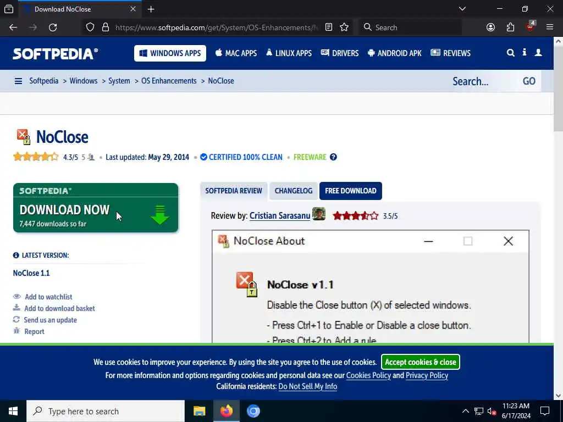Viewport: 563px width, 422px height.
Task: Open the Windows Apps section
Action: pyautogui.click(x=170, y=53)
